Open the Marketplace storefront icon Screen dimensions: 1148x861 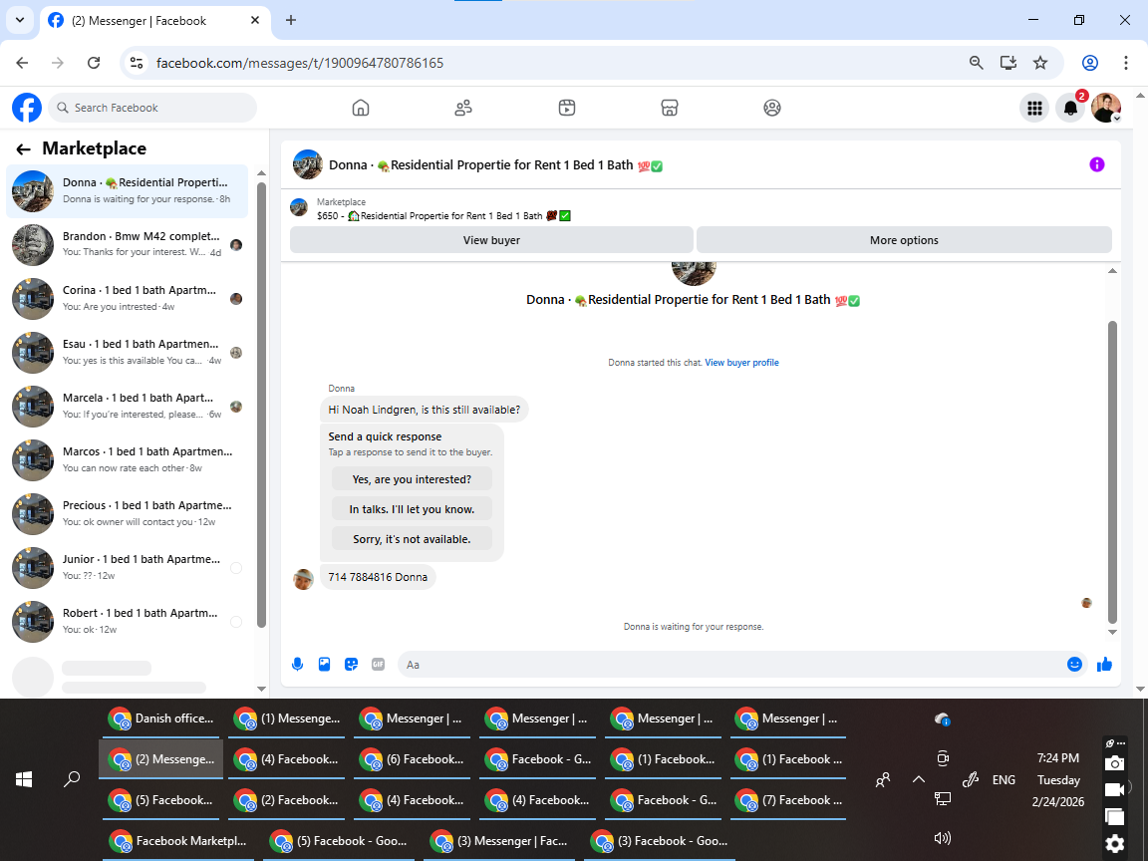670,108
